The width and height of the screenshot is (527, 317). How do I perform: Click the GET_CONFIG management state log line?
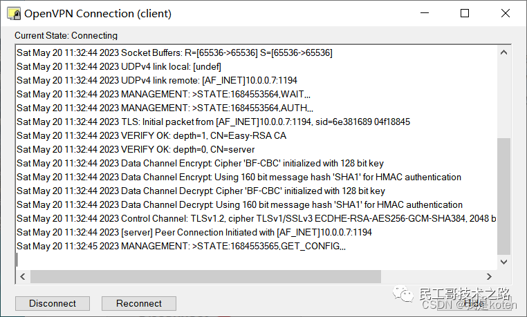tap(181, 246)
